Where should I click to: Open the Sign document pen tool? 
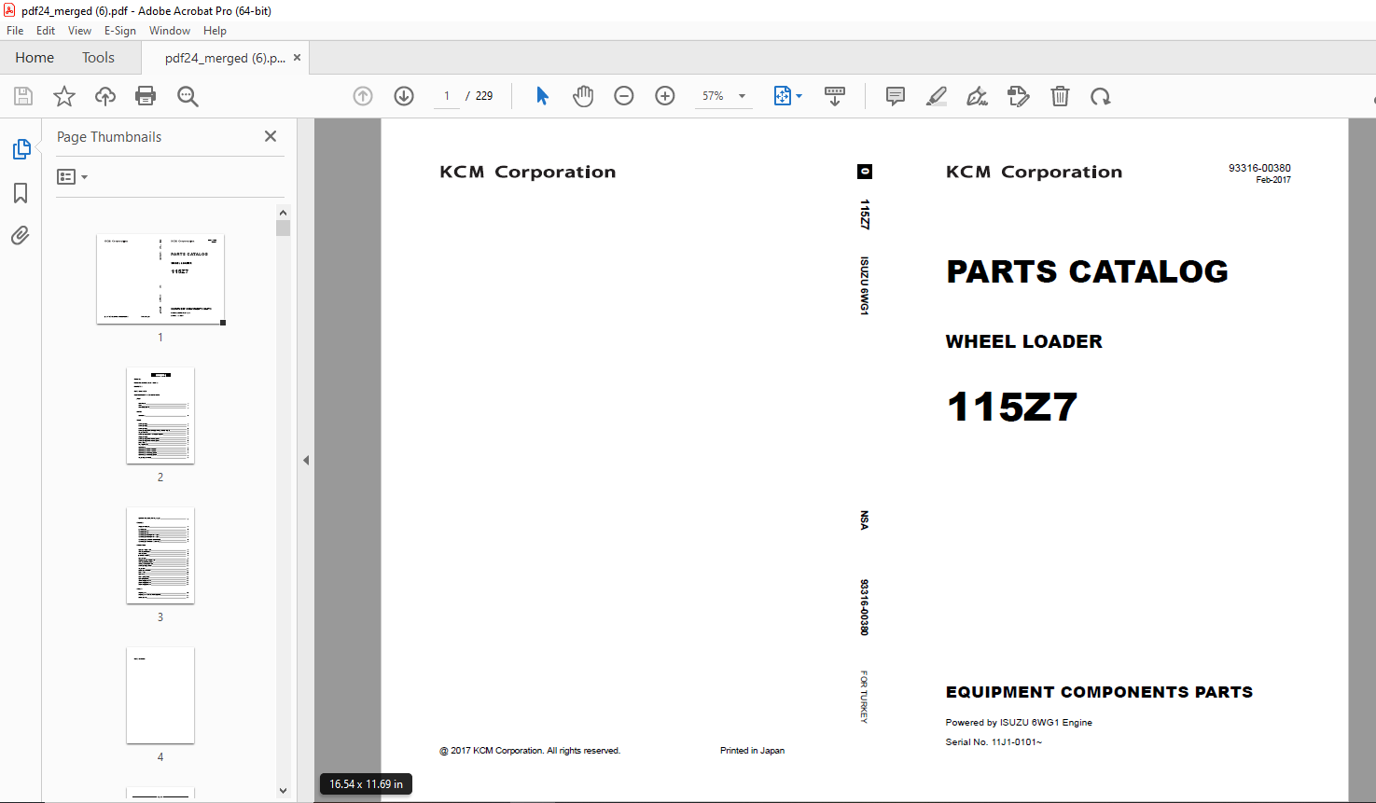(977, 96)
